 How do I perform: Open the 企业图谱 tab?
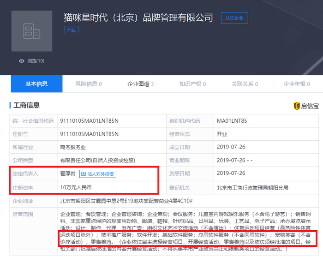click(140, 84)
